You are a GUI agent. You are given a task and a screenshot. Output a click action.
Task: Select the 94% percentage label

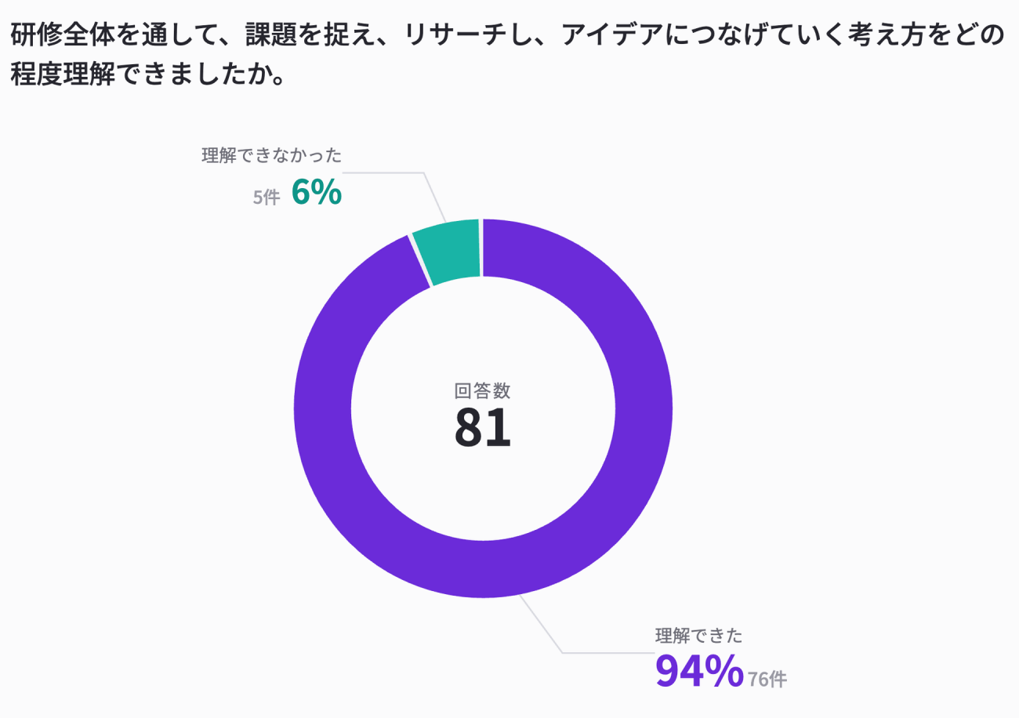pos(698,671)
